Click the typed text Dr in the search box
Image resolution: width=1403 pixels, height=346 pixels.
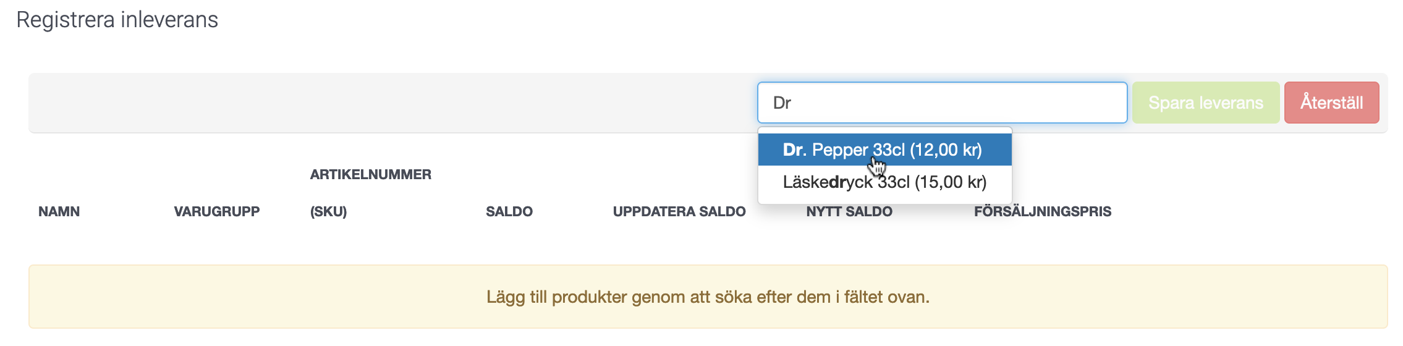click(782, 103)
